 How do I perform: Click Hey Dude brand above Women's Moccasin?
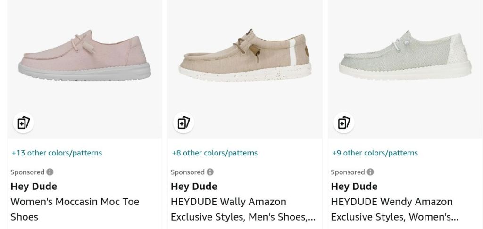(33, 186)
